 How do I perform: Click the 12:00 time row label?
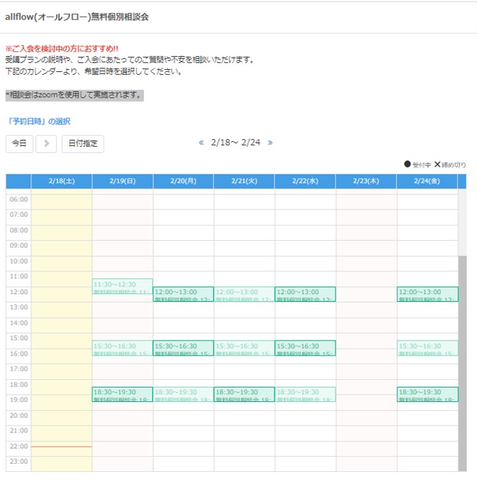tap(19, 292)
